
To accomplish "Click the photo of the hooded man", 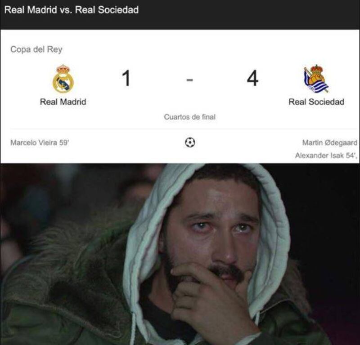I will point(180,254).
